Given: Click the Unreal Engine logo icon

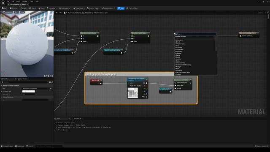Looking at the screenshot, I should pos(3,3).
